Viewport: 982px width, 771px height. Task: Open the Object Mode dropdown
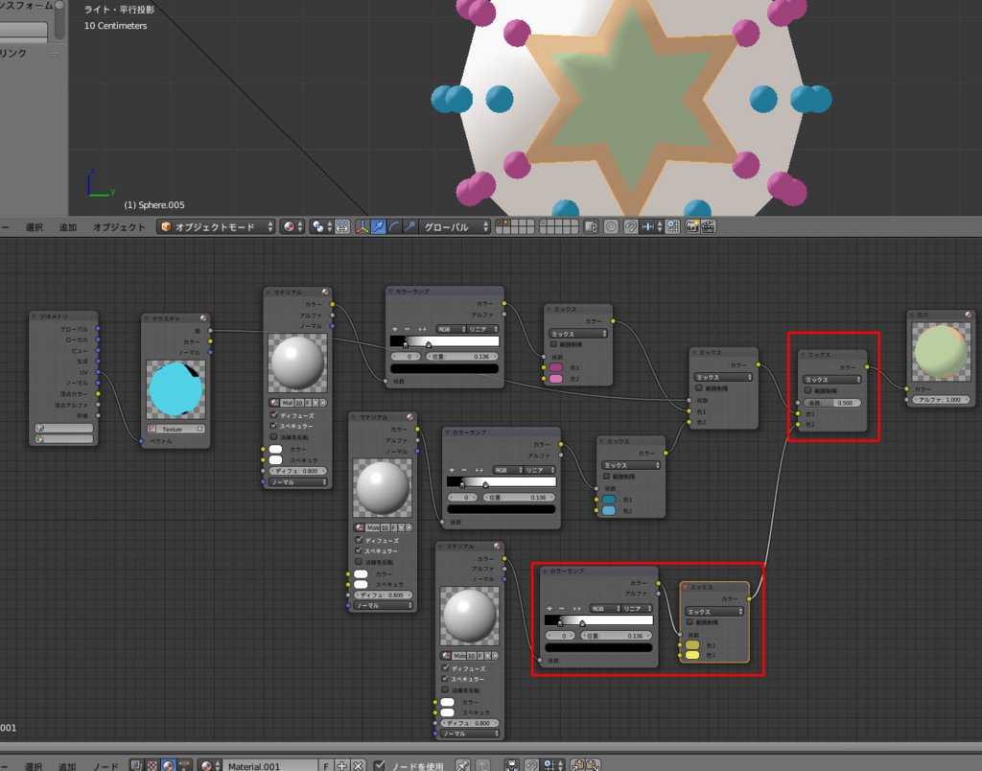point(217,226)
